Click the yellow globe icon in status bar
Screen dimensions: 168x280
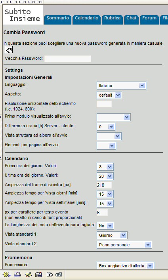coord(7,274)
